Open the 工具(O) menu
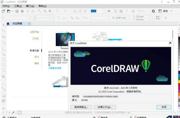Screen dimensions: 180x118 [18, 6]
